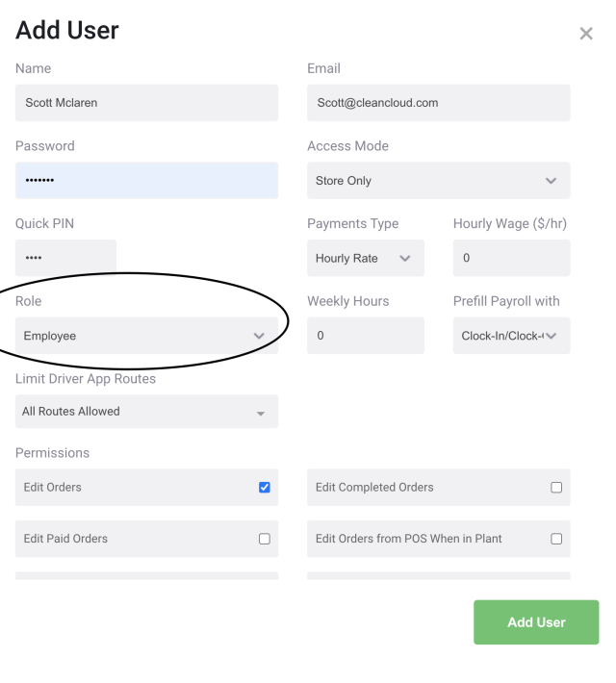
Task: Close the Add User dialog
Action: point(586,34)
